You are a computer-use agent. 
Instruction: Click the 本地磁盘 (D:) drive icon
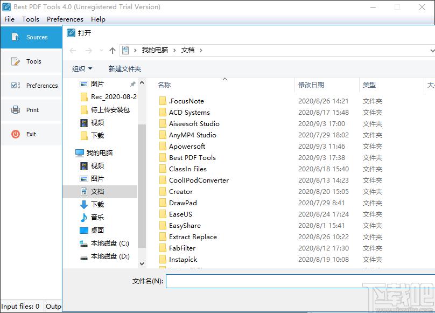(84, 258)
